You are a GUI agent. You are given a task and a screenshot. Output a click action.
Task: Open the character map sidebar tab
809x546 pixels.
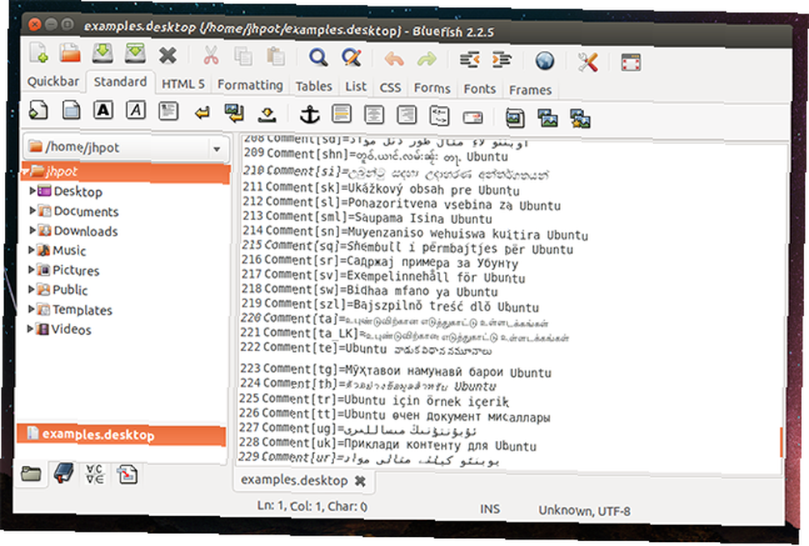tap(95, 474)
